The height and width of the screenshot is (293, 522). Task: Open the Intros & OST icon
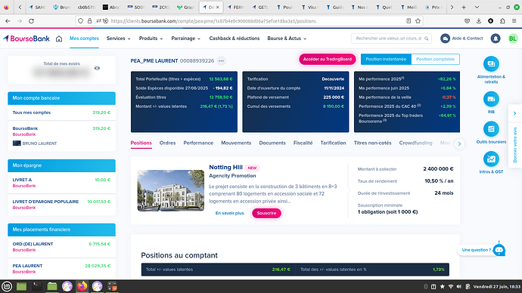(491, 159)
